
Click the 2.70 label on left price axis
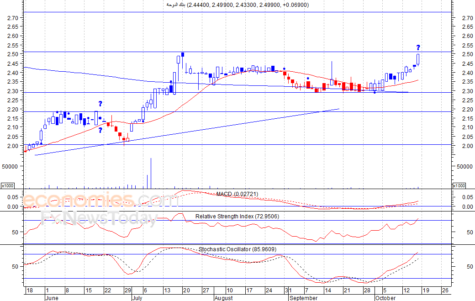(13, 18)
